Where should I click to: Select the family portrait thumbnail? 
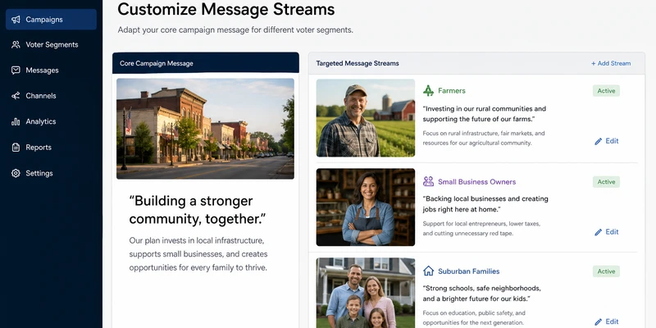[366, 293]
